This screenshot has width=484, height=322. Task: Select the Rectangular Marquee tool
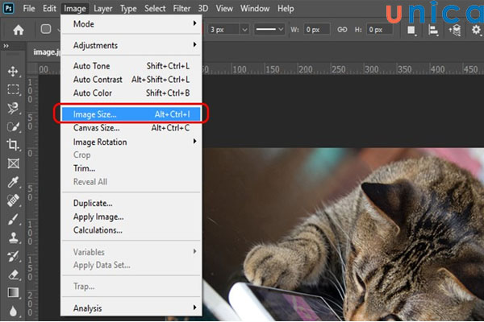tap(13, 89)
